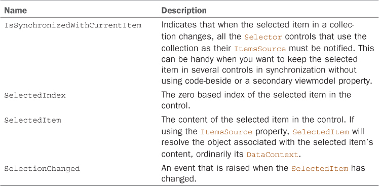Select the SelectedItem property name

32,120
